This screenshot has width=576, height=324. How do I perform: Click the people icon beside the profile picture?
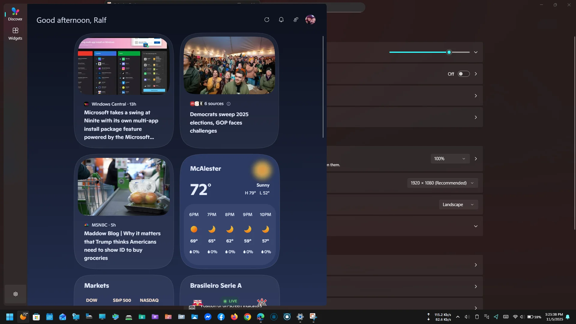[296, 20]
